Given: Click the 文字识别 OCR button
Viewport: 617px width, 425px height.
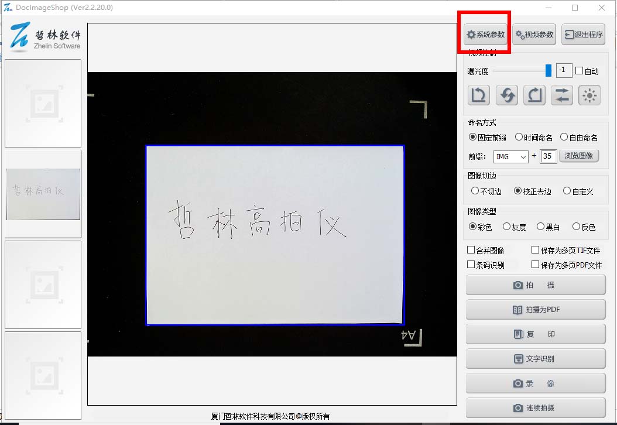Looking at the screenshot, I should [536, 359].
